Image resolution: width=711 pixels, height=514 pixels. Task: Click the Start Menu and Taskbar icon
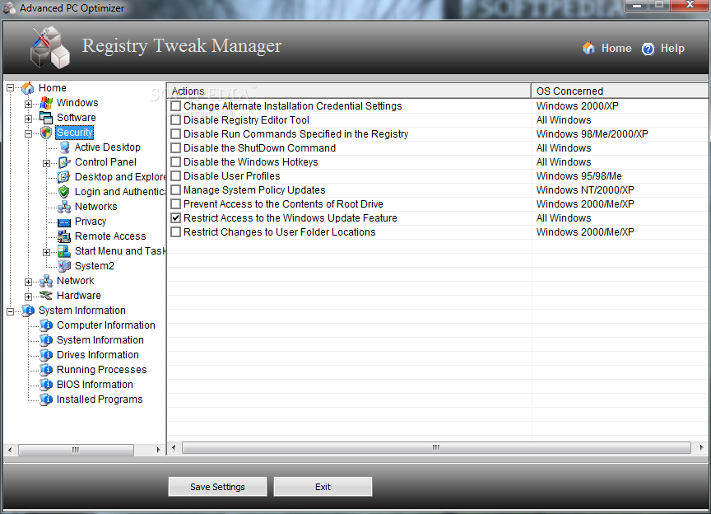click(64, 251)
